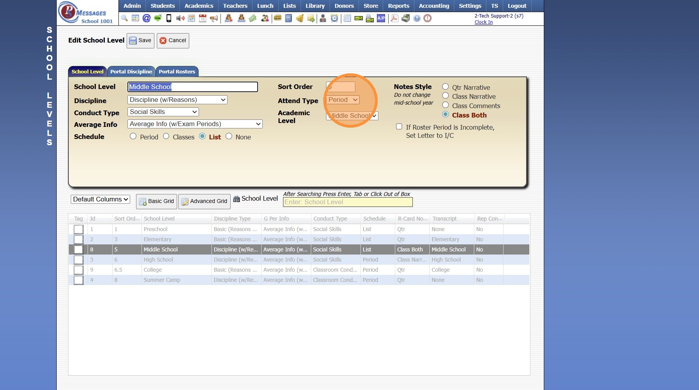Viewport: 699px width, 390px height.
Task: Click the A/P accounts payable icon
Action: 381,18
